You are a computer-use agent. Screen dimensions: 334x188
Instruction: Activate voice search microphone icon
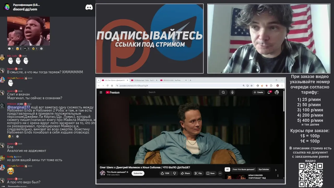point(232,92)
